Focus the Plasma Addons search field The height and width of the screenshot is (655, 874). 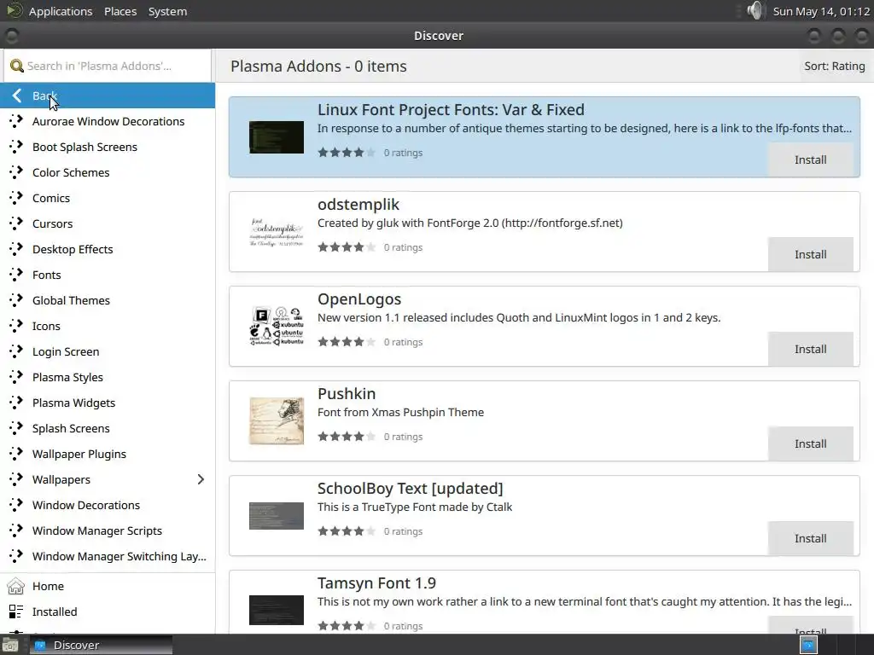[115, 66]
